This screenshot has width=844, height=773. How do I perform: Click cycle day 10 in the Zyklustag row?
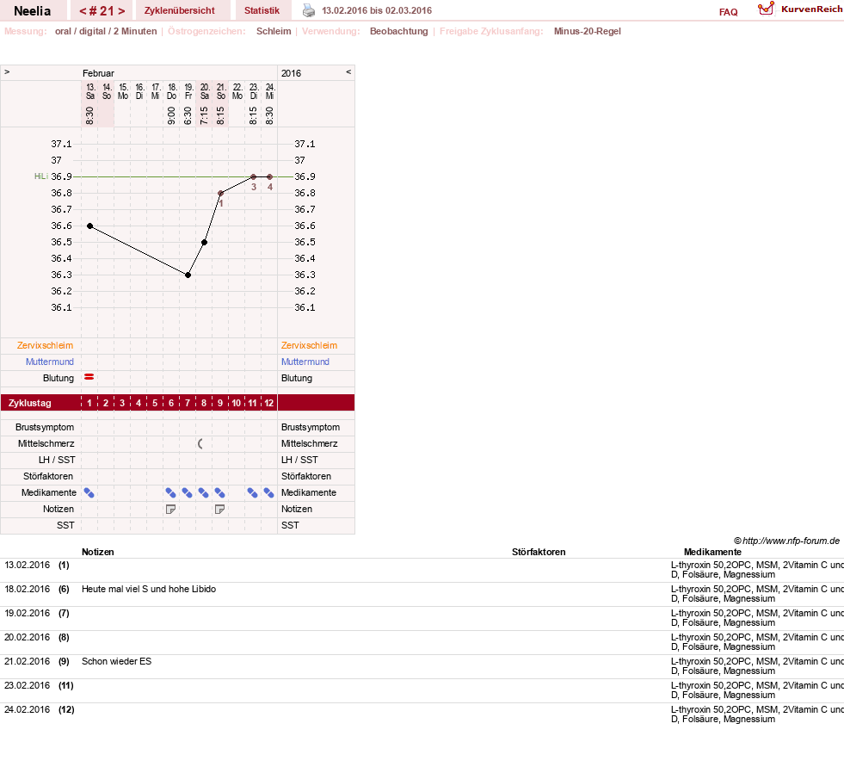click(x=237, y=403)
